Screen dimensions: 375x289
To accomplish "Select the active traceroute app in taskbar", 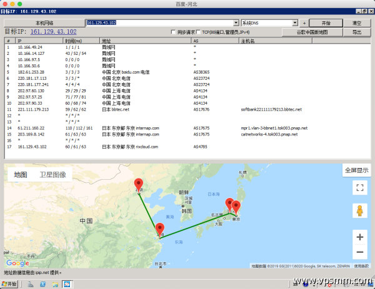I will click(67, 284).
